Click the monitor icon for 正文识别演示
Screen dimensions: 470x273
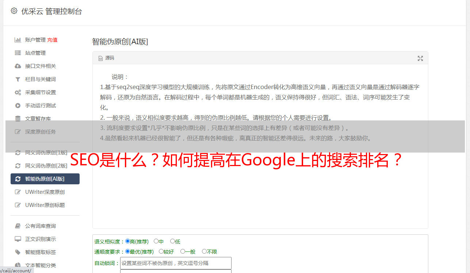point(18,239)
